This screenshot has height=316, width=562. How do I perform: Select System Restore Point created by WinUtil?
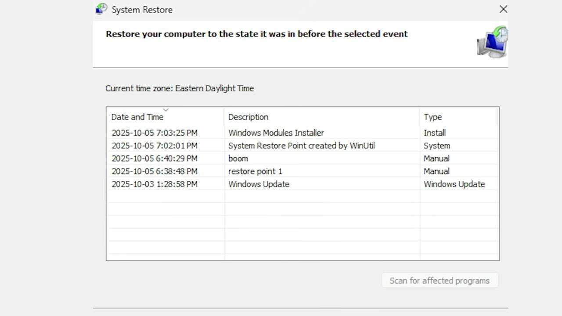(x=301, y=146)
